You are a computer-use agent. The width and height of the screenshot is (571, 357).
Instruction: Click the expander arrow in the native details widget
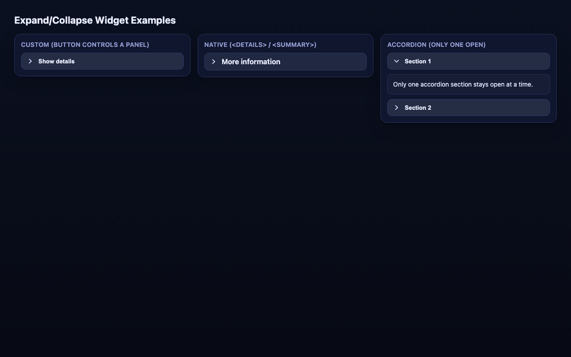pos(214,62)
